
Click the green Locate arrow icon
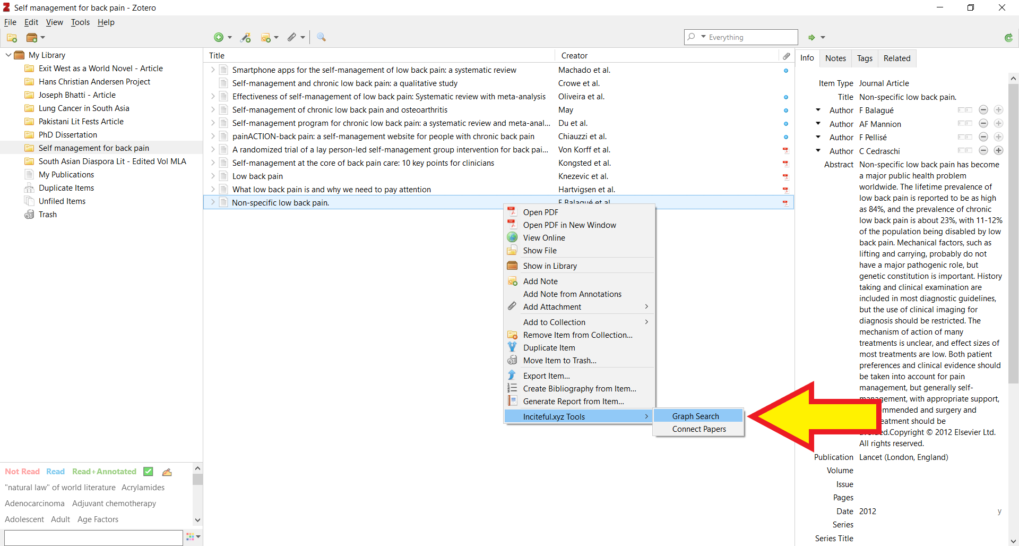811,38
